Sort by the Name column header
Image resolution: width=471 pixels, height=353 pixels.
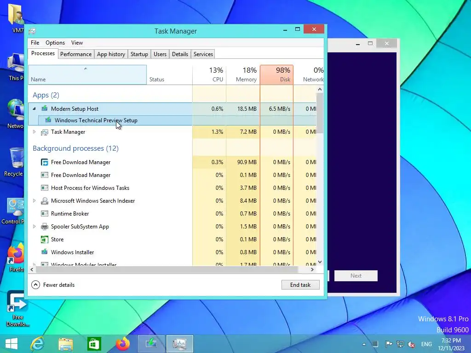tap(87, 75)
